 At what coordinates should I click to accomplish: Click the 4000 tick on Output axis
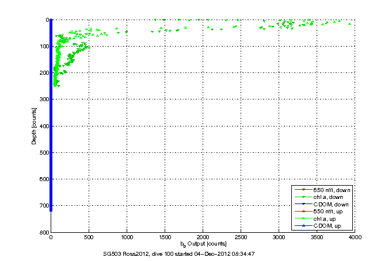[x=355, y=237]
